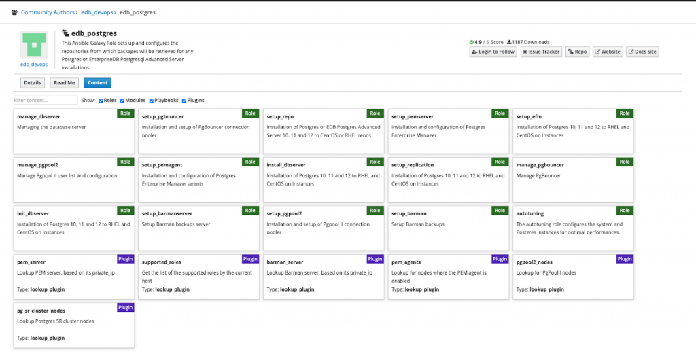Click the green score checkmark icon
The height and width of the screenshot is (352, 696).
(471, 42)
